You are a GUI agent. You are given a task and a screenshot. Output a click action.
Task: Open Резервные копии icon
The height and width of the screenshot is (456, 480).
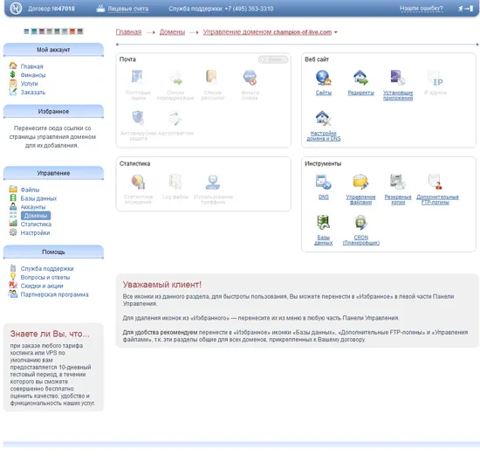[398, 182]
